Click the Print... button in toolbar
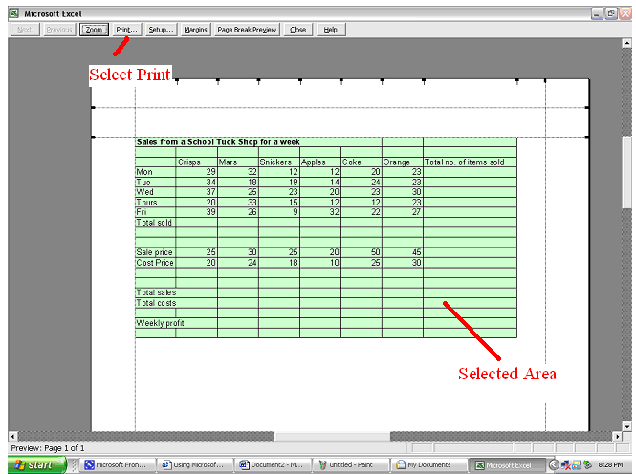636x474 pixels. (127, 30)
